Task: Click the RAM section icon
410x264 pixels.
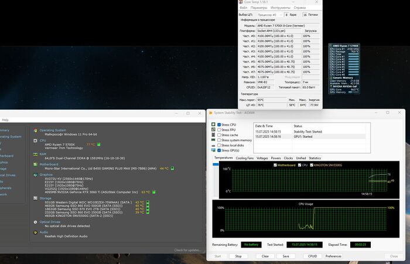Action: (x=35, y=153)
